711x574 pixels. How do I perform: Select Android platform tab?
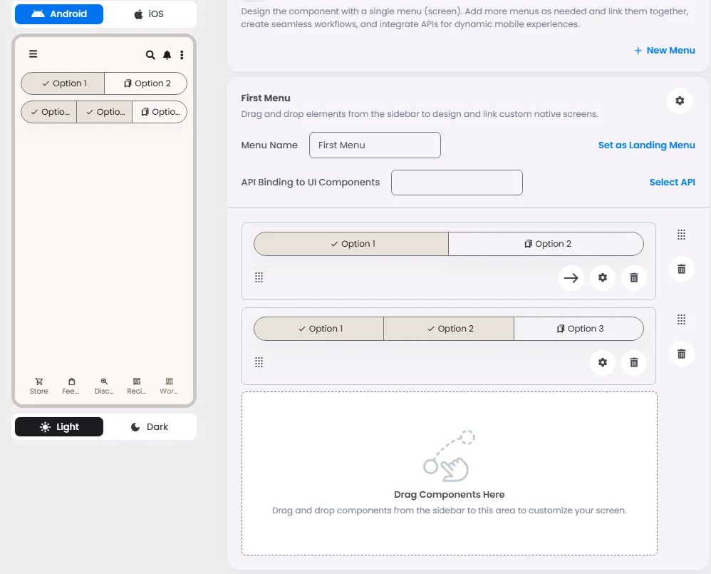point(59,14)
